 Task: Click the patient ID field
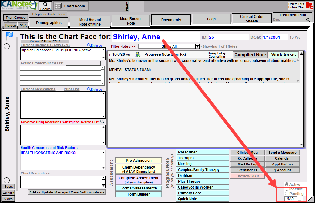[228, 38]
